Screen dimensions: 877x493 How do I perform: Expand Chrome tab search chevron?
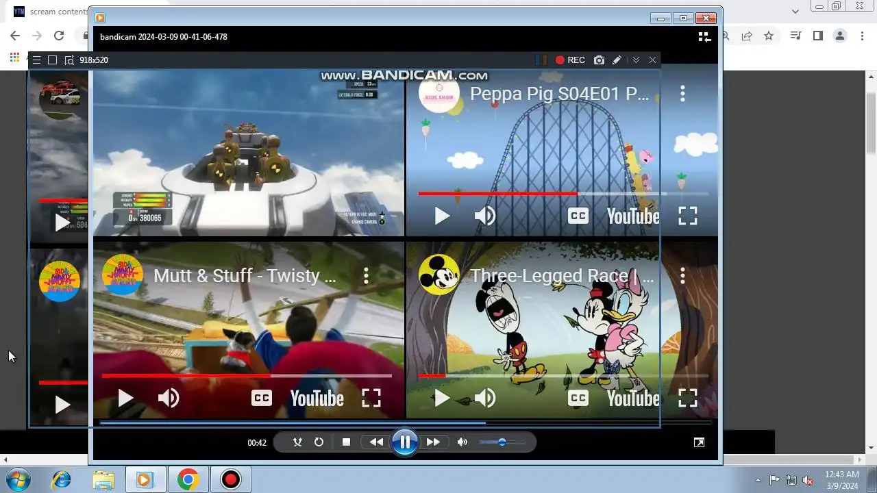click(x=795, y=12)
